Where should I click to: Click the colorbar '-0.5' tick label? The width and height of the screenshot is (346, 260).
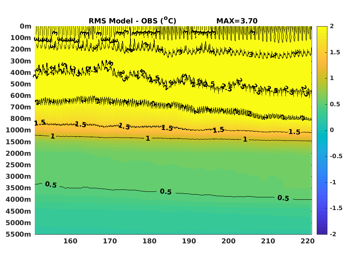336,156
